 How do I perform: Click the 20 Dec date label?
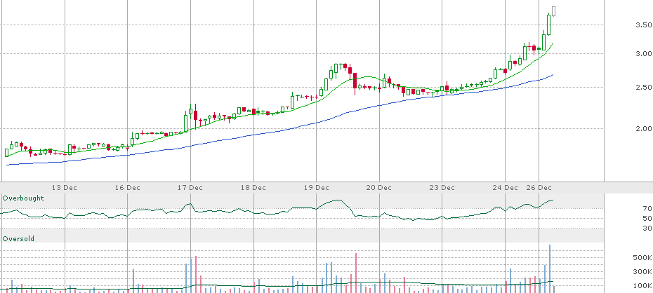click(x=379, y=187)
